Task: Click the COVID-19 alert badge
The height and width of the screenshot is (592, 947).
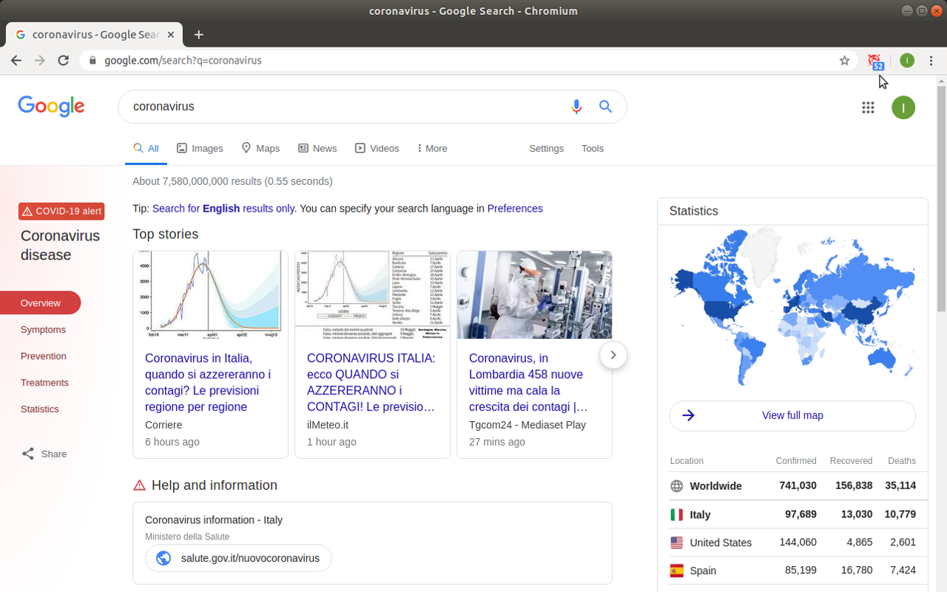Action: tap(61, 211)
